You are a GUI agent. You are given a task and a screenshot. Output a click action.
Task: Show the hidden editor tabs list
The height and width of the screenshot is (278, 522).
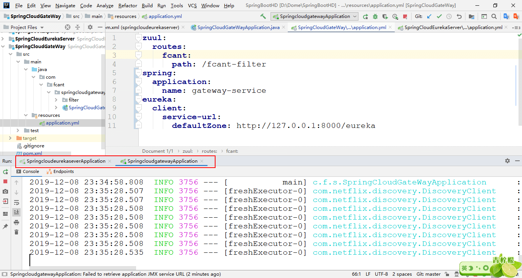click(x=516, y=27)
